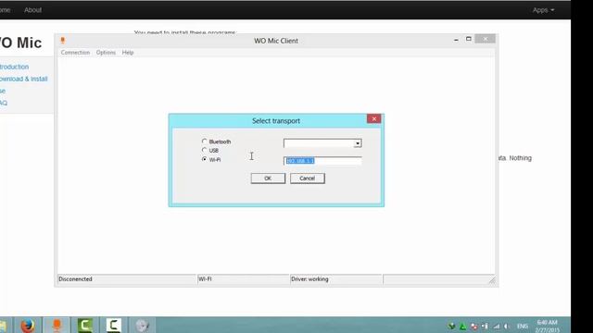The width and height of the screenshot is (593, 333).
Task: Click the green triangle tray icon
Action: pyautogui.click(x=462, y=327)
